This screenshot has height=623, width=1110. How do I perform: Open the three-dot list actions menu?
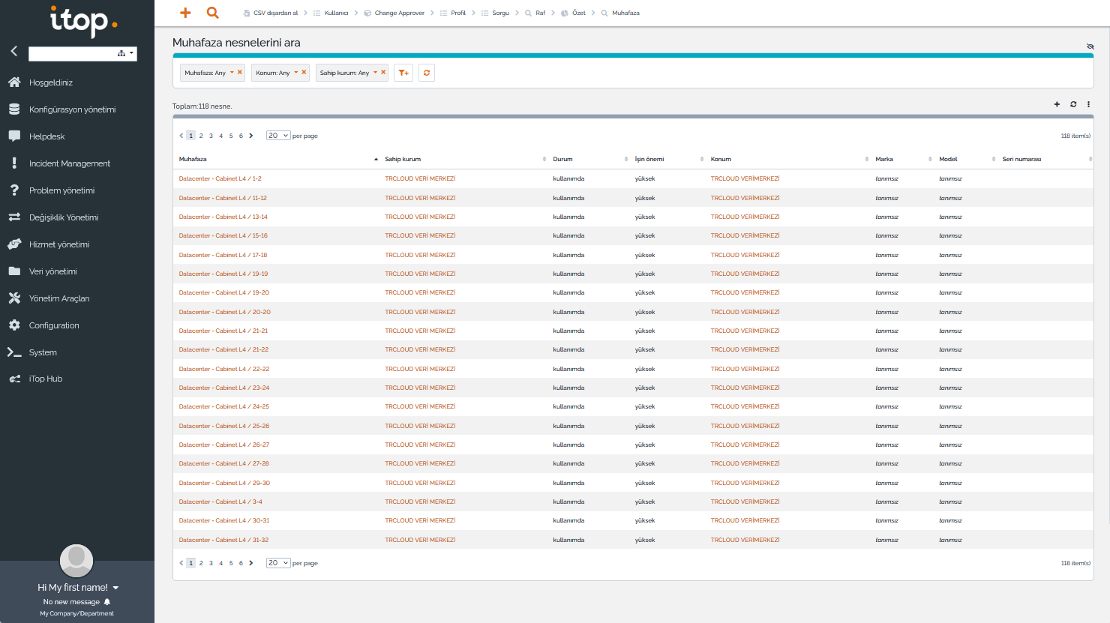(1088, 104)
